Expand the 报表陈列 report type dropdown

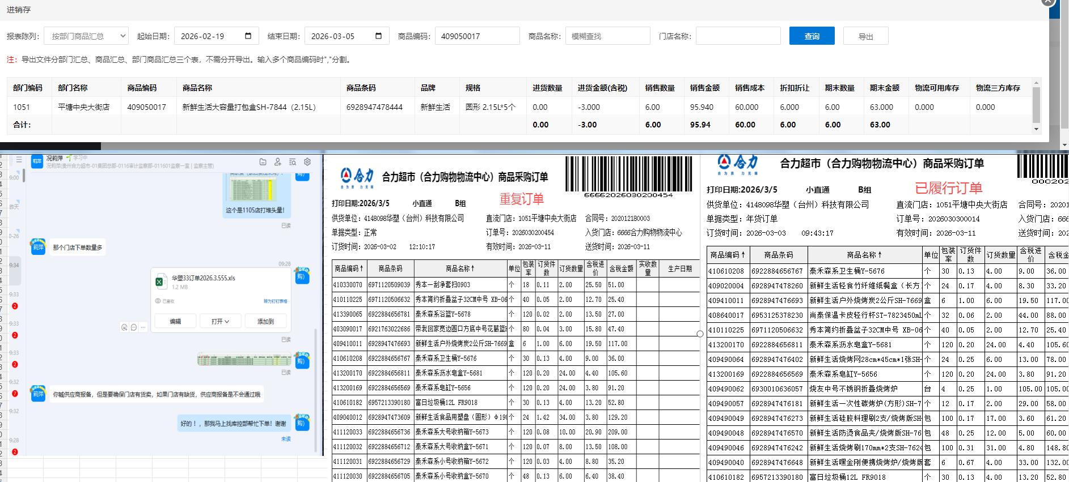(x=86, y=36)
